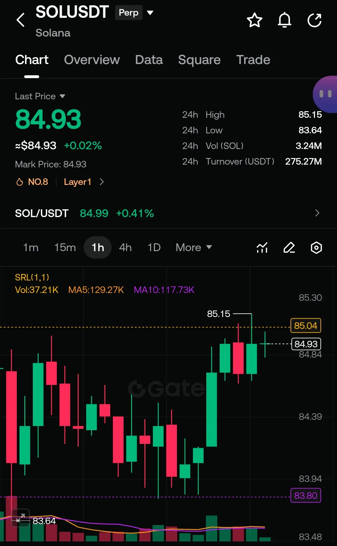Tap the 83.64 chart low annotation

tap(44, 521)
